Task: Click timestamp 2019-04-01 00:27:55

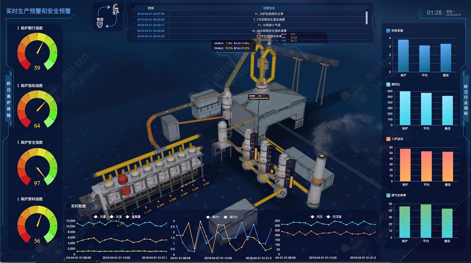Action: tap(151, 14)
